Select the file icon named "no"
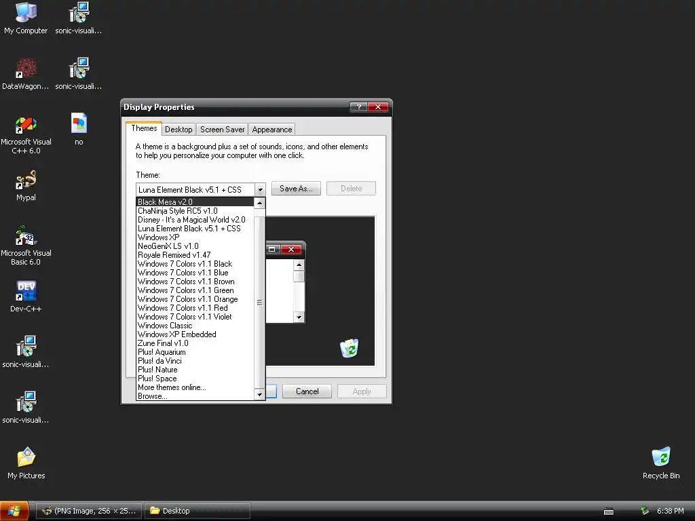Screen dimensions: 695x521 pos(79,129)
